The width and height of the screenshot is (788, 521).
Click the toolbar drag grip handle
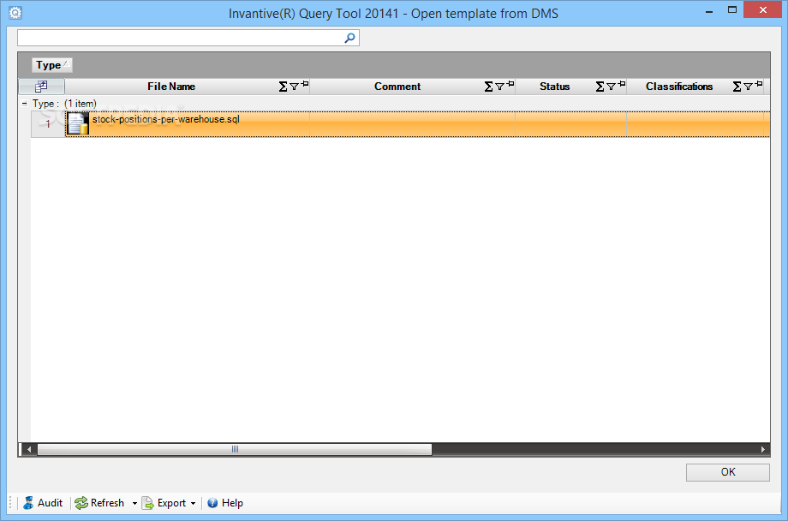coord(10,503)
